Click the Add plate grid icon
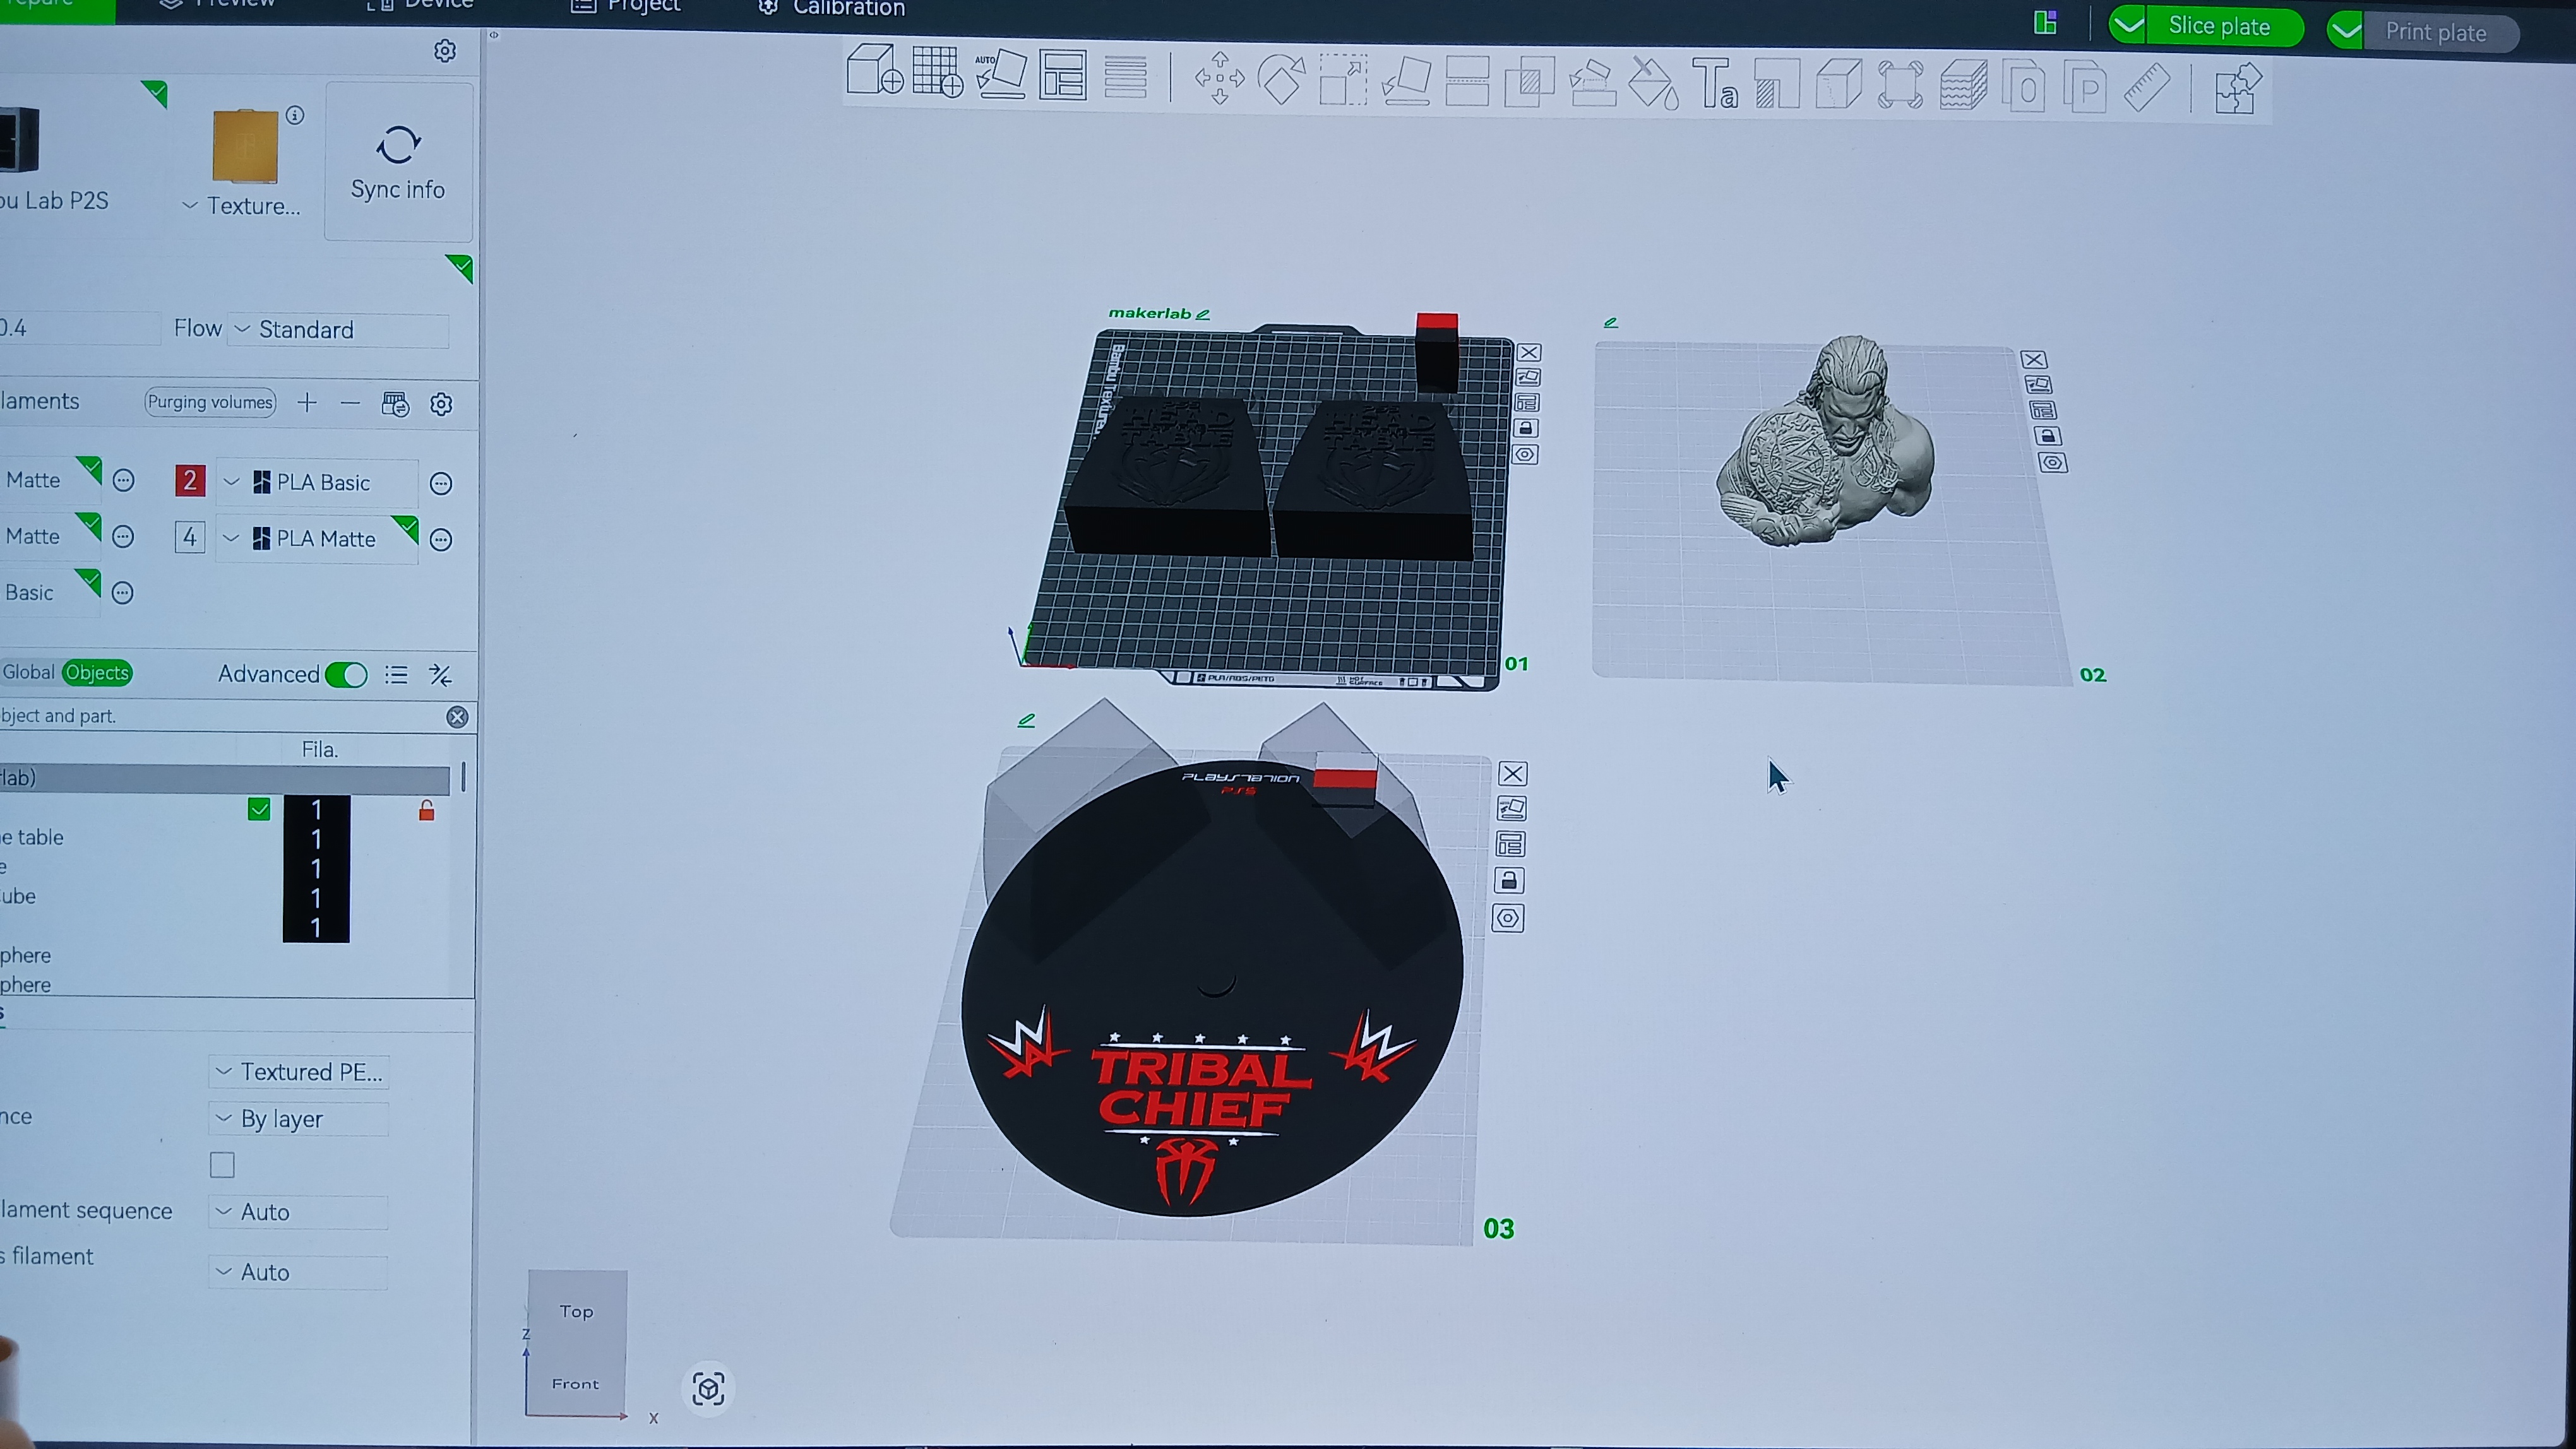 [937, 73]
